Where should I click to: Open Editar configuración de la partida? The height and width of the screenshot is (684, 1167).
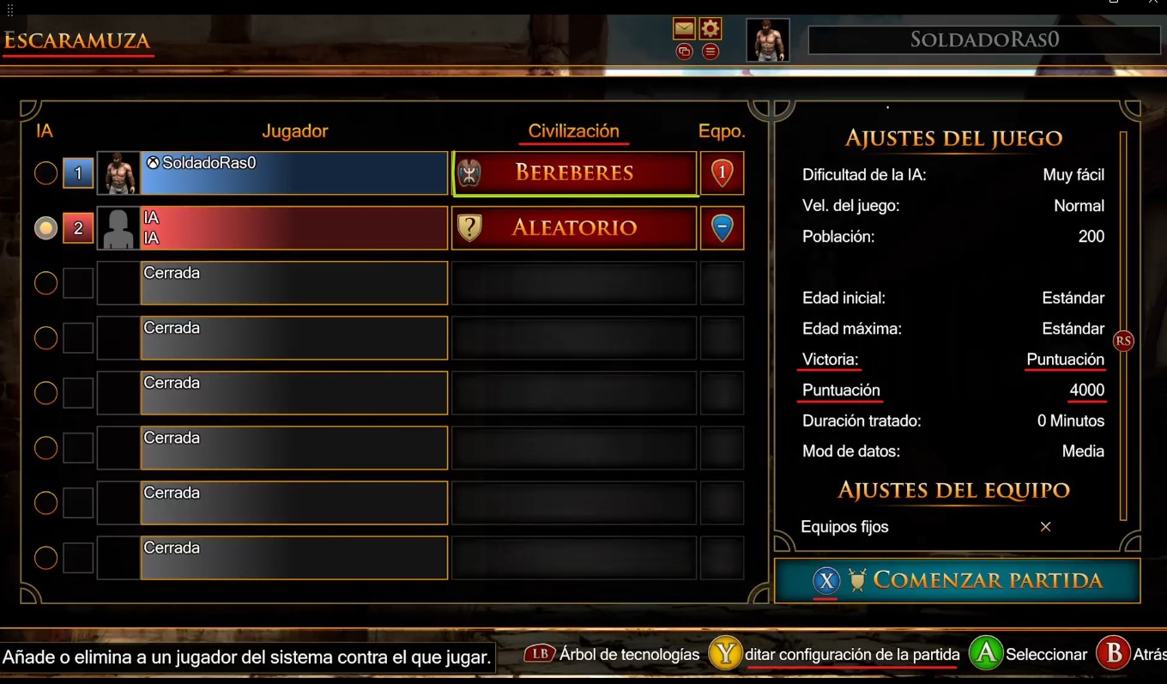coord(834,655)
